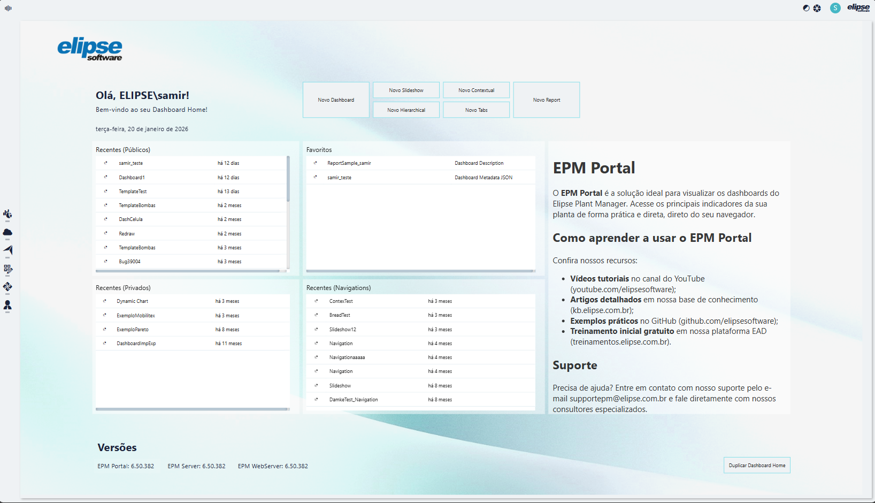Click the Novo Slideshow button
This screenshot has width=875, height=503.
point(406,90)
